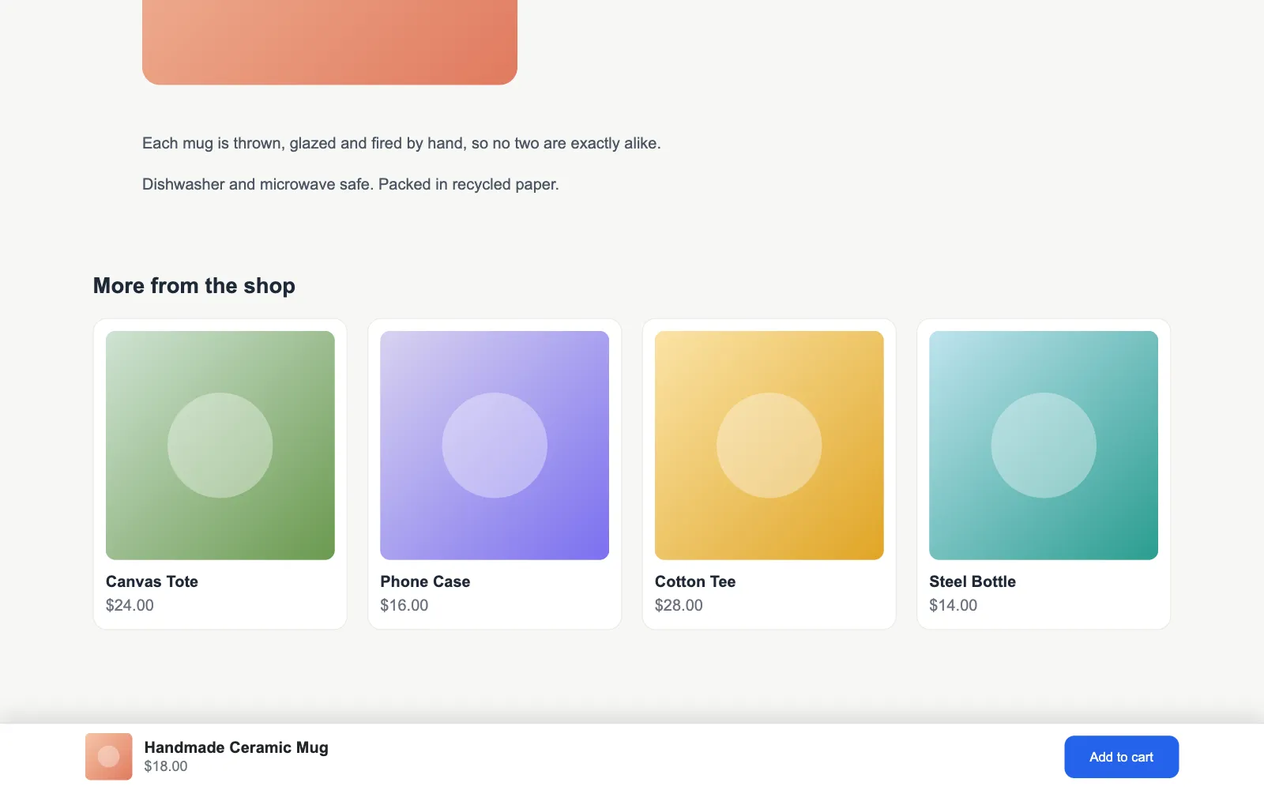Click the More from the shop heading
The height and width of the screenshot is (790, 1264).
pos(194,285)
